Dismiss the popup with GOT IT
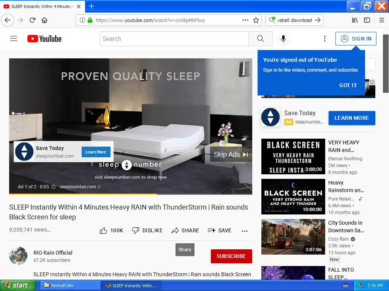This screenshot has height=291, width=389. 348,85
